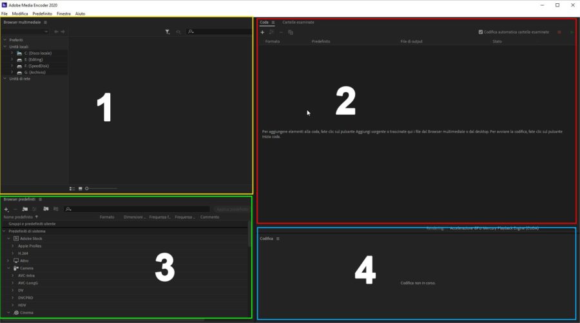
Task: Switch media browser to thumbnail view
Action: (81, 189)
